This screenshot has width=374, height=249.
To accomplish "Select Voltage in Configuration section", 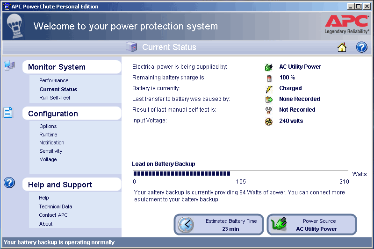I will (48, 159).
